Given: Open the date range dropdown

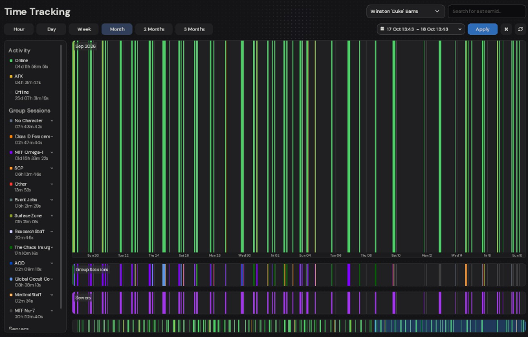Looking at the screenshot, I should [421, 29].
